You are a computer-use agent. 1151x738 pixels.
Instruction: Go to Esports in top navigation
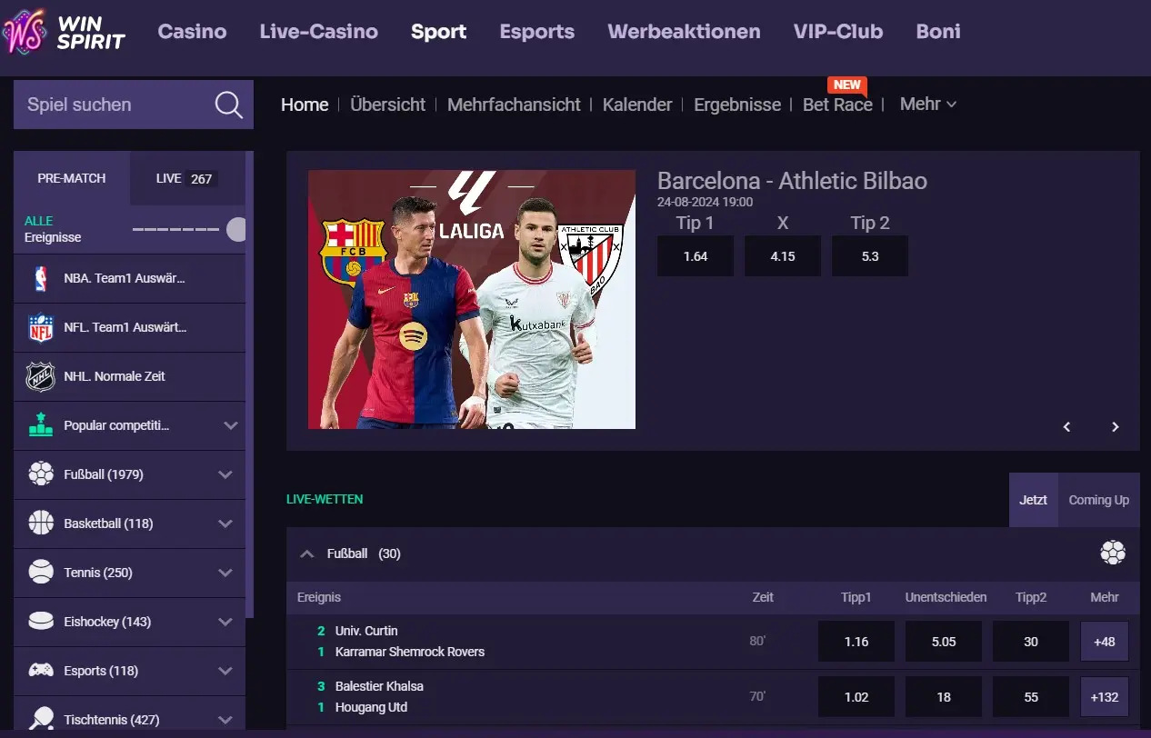coord(537,31)
